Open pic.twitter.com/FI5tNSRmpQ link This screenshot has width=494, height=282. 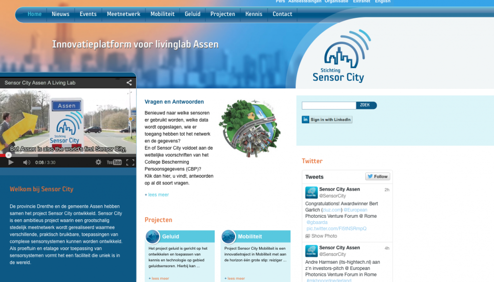click(x=336, y=228)
